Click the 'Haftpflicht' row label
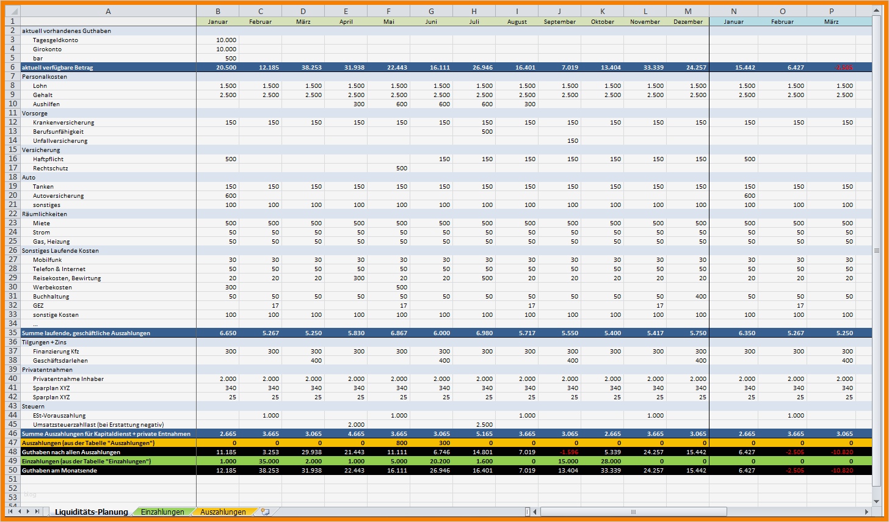Viewport: 889px width, 522px height. coord(108,159)
